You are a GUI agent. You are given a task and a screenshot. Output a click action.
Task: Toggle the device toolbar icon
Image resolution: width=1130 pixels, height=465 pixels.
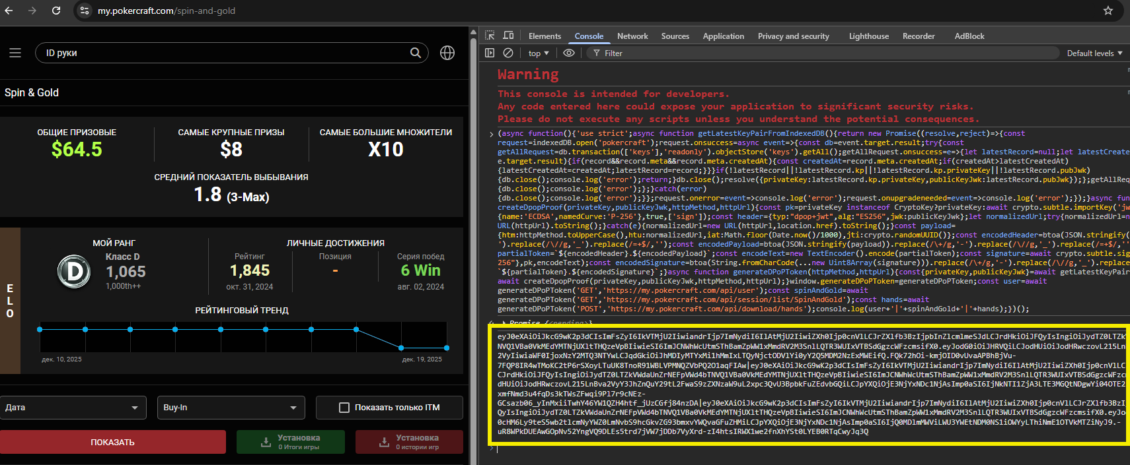[x=508, y=36]
